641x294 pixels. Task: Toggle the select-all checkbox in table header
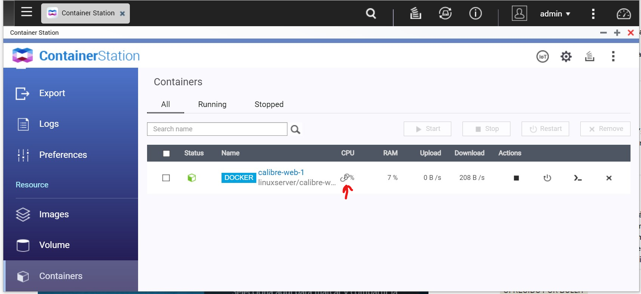[167, 153]
